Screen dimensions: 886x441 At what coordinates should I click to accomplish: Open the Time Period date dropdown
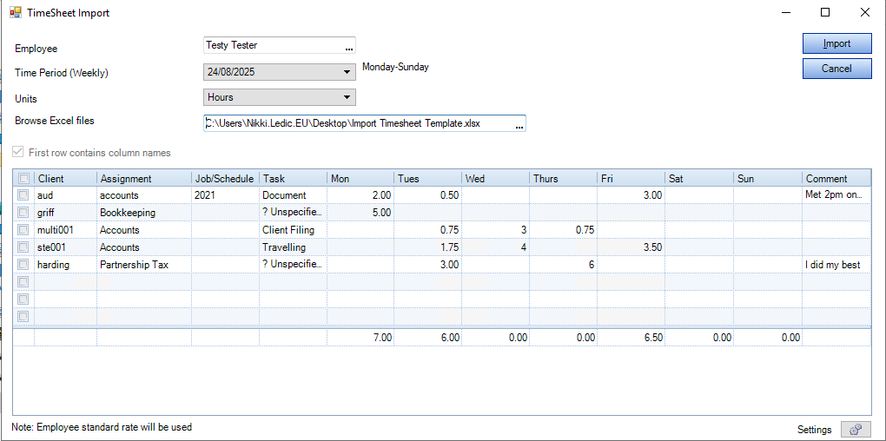click(347, 72)
